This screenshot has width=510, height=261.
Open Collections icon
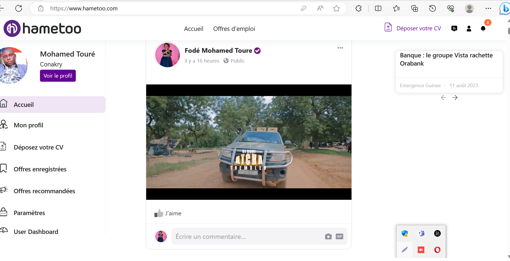414,8
